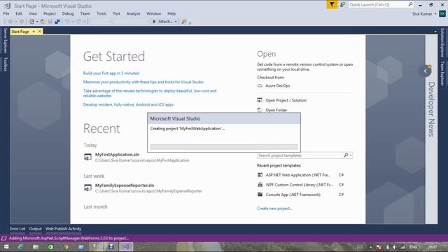Image resolution: width=448 pixels, height=252 pixels.
Task: Open Chrome from the taskbar
Action: tap(66, 247)
